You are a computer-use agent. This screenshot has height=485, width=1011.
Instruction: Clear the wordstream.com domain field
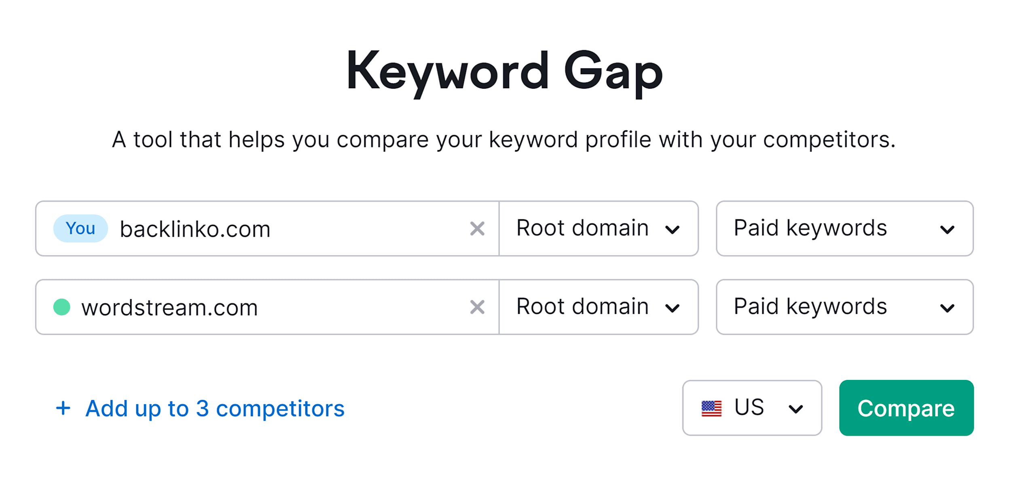pos(478,307)
